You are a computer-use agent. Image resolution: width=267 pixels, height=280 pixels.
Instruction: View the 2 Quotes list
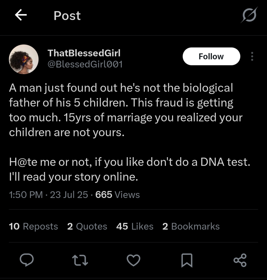pos(87,226)
